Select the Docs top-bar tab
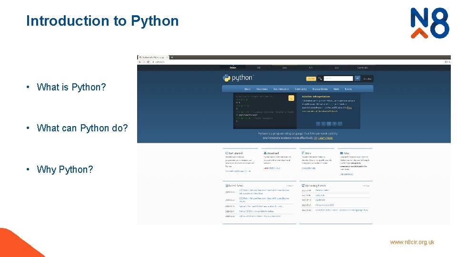Image resolution: width=457 pixels, height=257 pixels. tap(285, 68)
